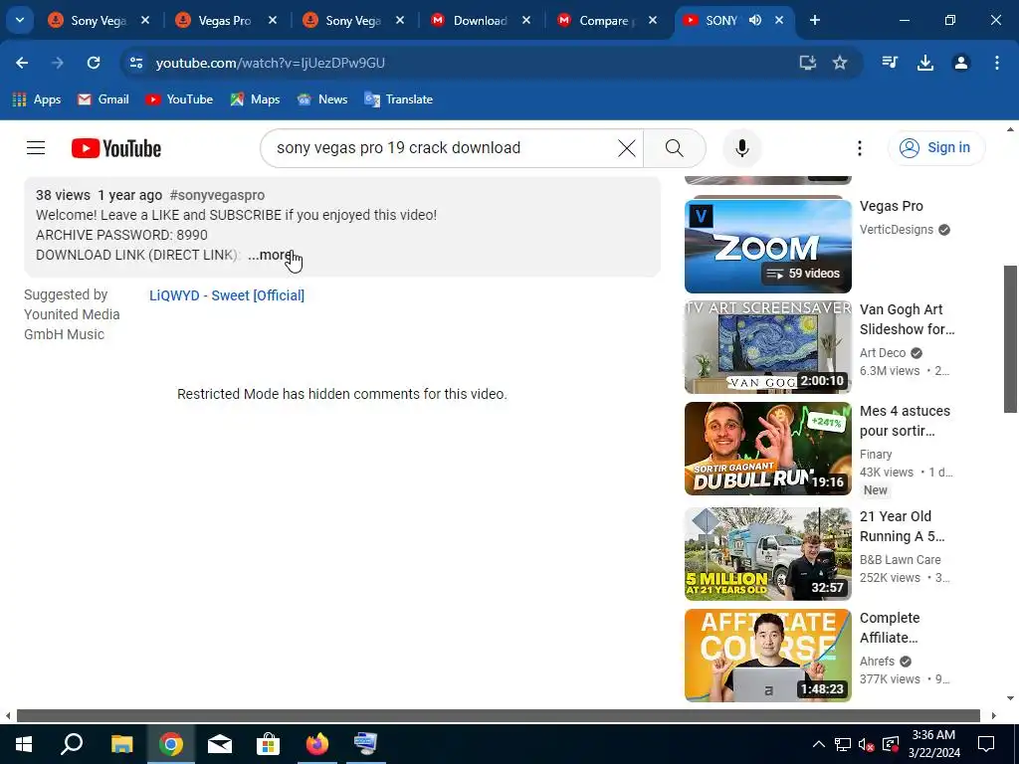Click the horizontal scrollbar thumb
This screenshot has width=1019, height=764.
point(498,715)
